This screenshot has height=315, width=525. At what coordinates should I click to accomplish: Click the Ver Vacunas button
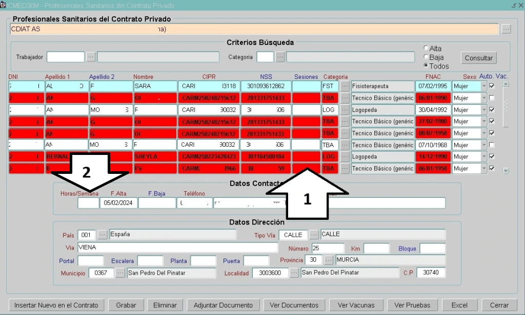[356, 305]
